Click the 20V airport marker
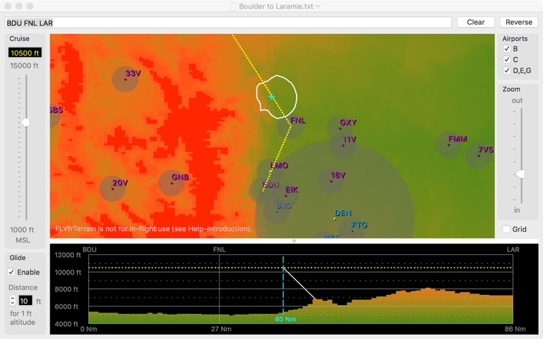543x339 pixels. click(112, 188)
